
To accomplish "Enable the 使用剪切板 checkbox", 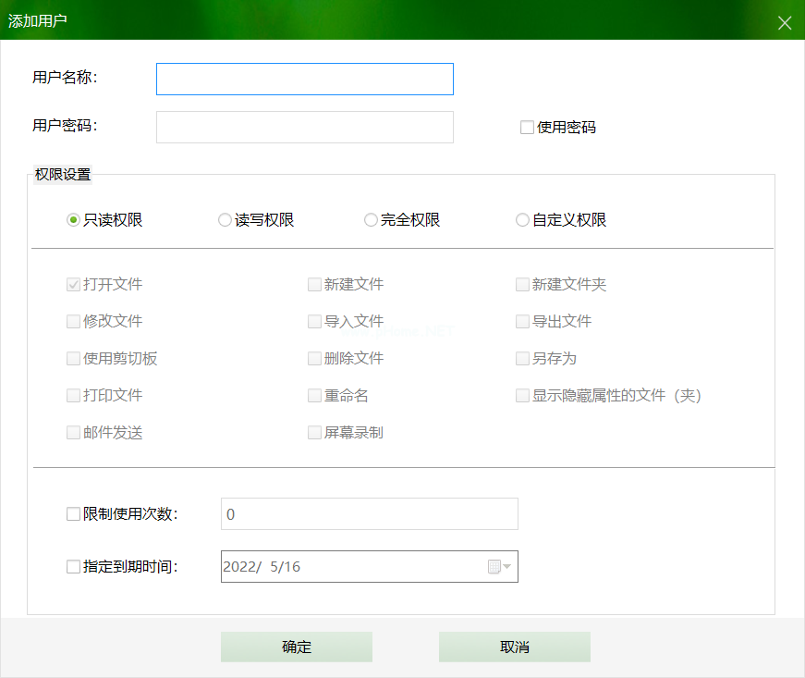I will (x=74, y=359).
